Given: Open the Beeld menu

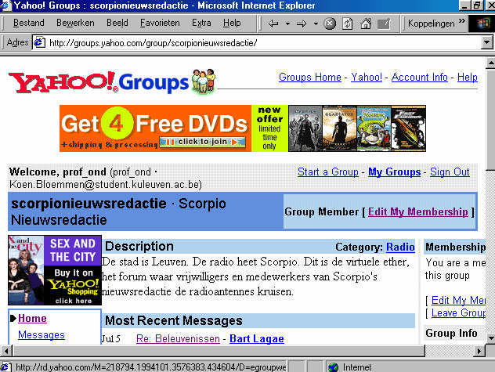Looking at the screenshot, I should click(x=117, y=23).
